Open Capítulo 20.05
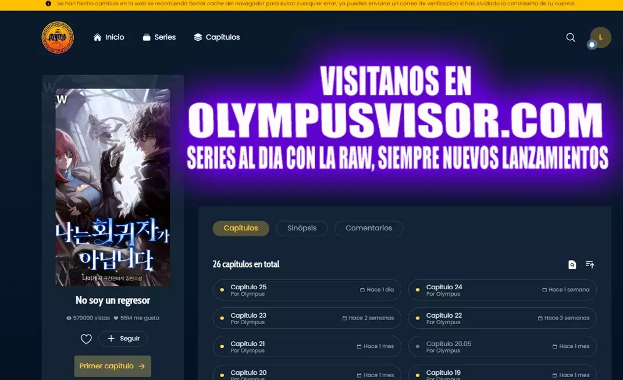 click(x=502, y=347)
